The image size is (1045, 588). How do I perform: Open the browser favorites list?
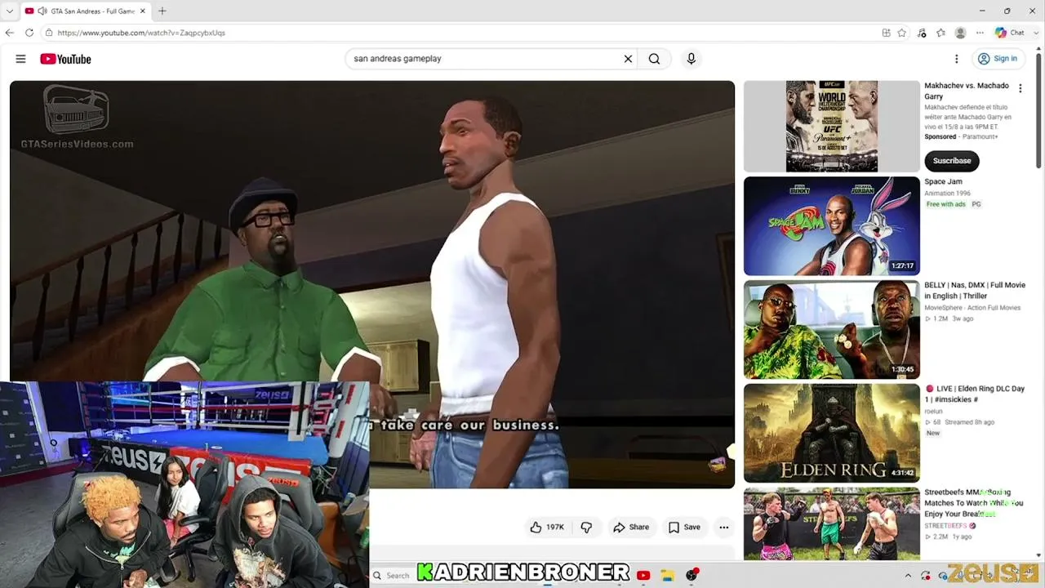pyautogui.click(x=941, y=33)
